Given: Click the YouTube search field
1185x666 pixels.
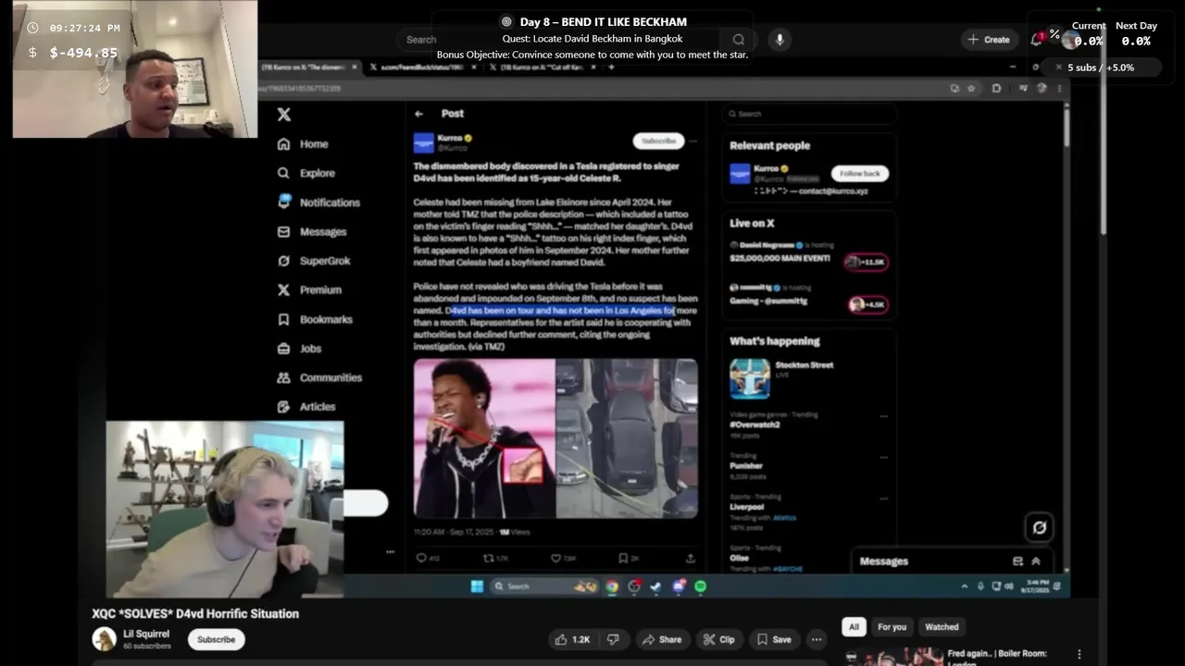Looking at the screenshot, I should (x=560, y=40).
